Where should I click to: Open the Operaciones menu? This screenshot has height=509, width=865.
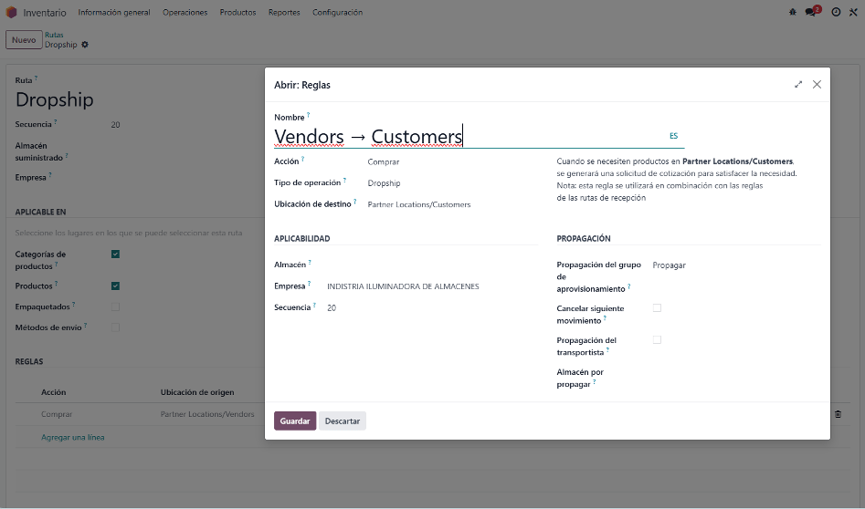coord(185,13)
